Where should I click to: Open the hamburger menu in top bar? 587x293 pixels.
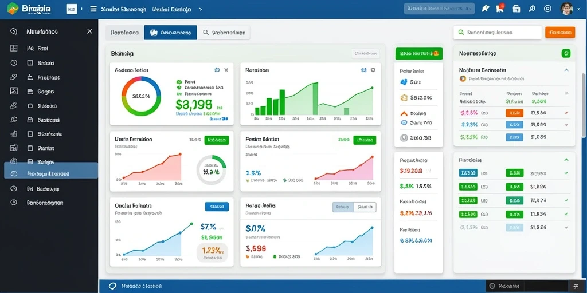[x=93, y=9]
